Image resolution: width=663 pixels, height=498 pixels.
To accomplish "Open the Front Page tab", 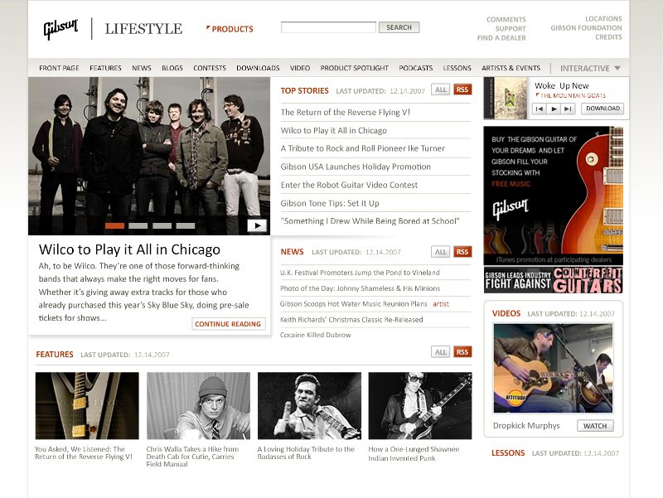I will pos(59,68).
